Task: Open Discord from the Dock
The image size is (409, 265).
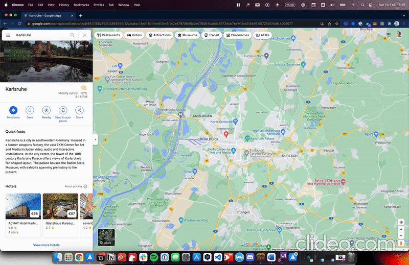Action: tap(250, 257)
